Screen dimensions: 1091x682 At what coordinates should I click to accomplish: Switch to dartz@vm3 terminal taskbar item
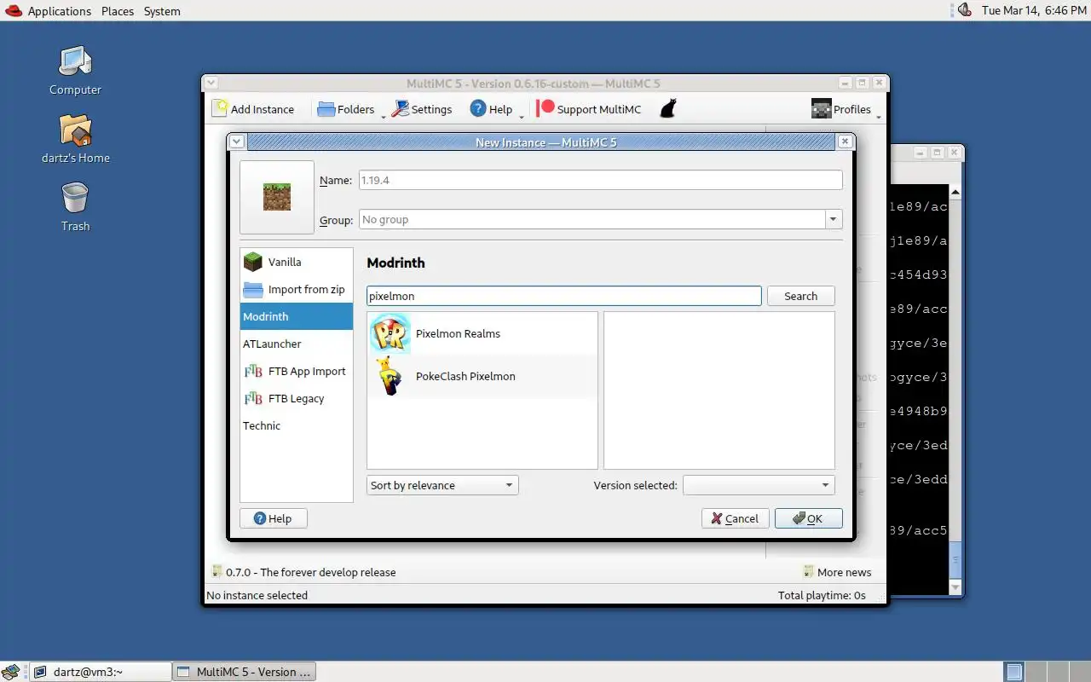[101, 672]
